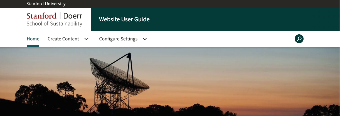
Task: Select the Create Content menu label
Action: [63, 39]
